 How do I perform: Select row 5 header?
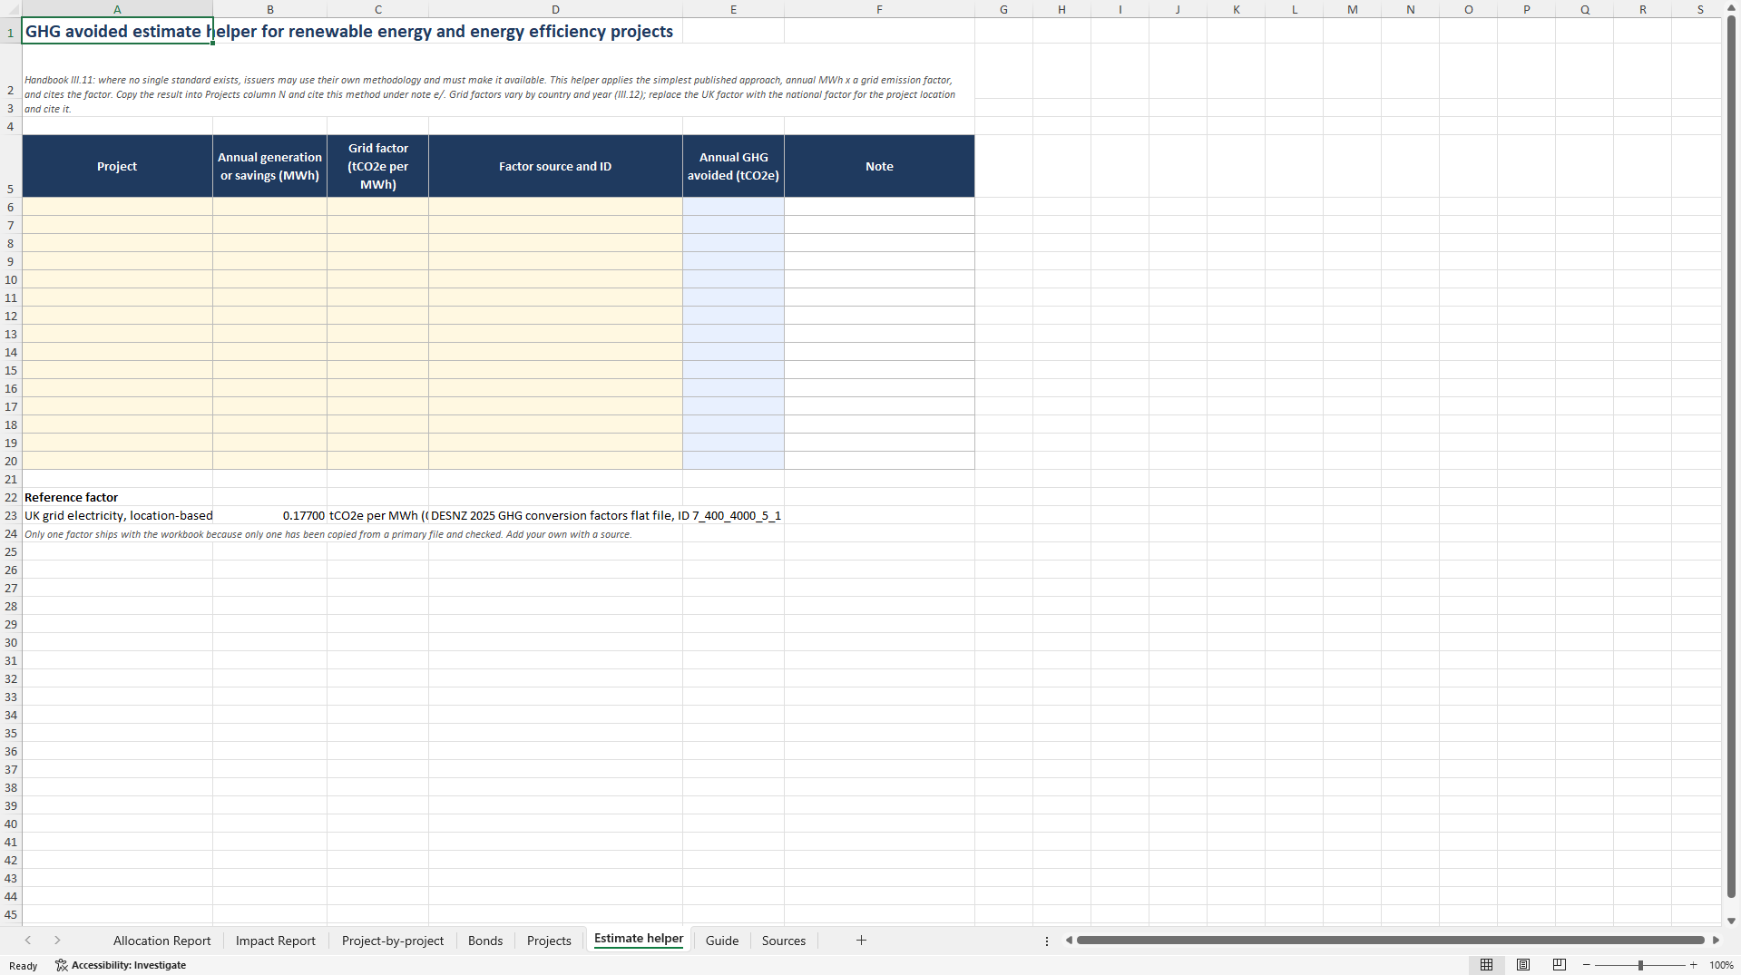pyautogui.click(x=11, y=166)
